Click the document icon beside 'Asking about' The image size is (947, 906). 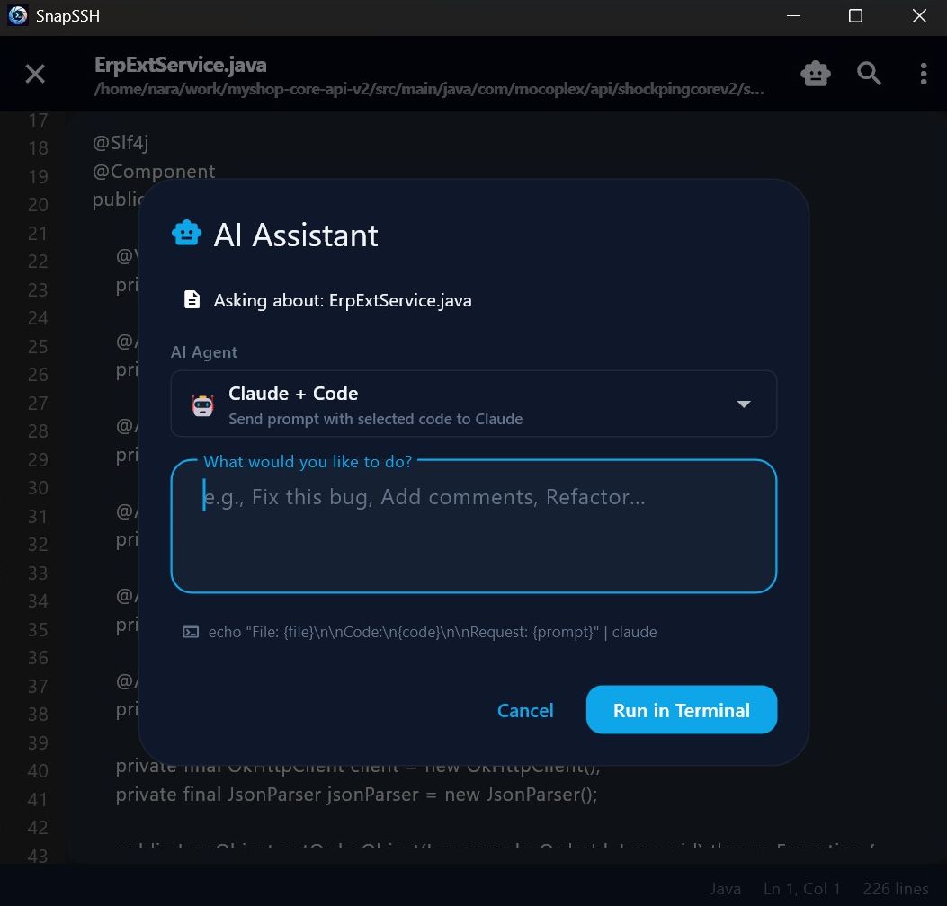click(192, 298)
